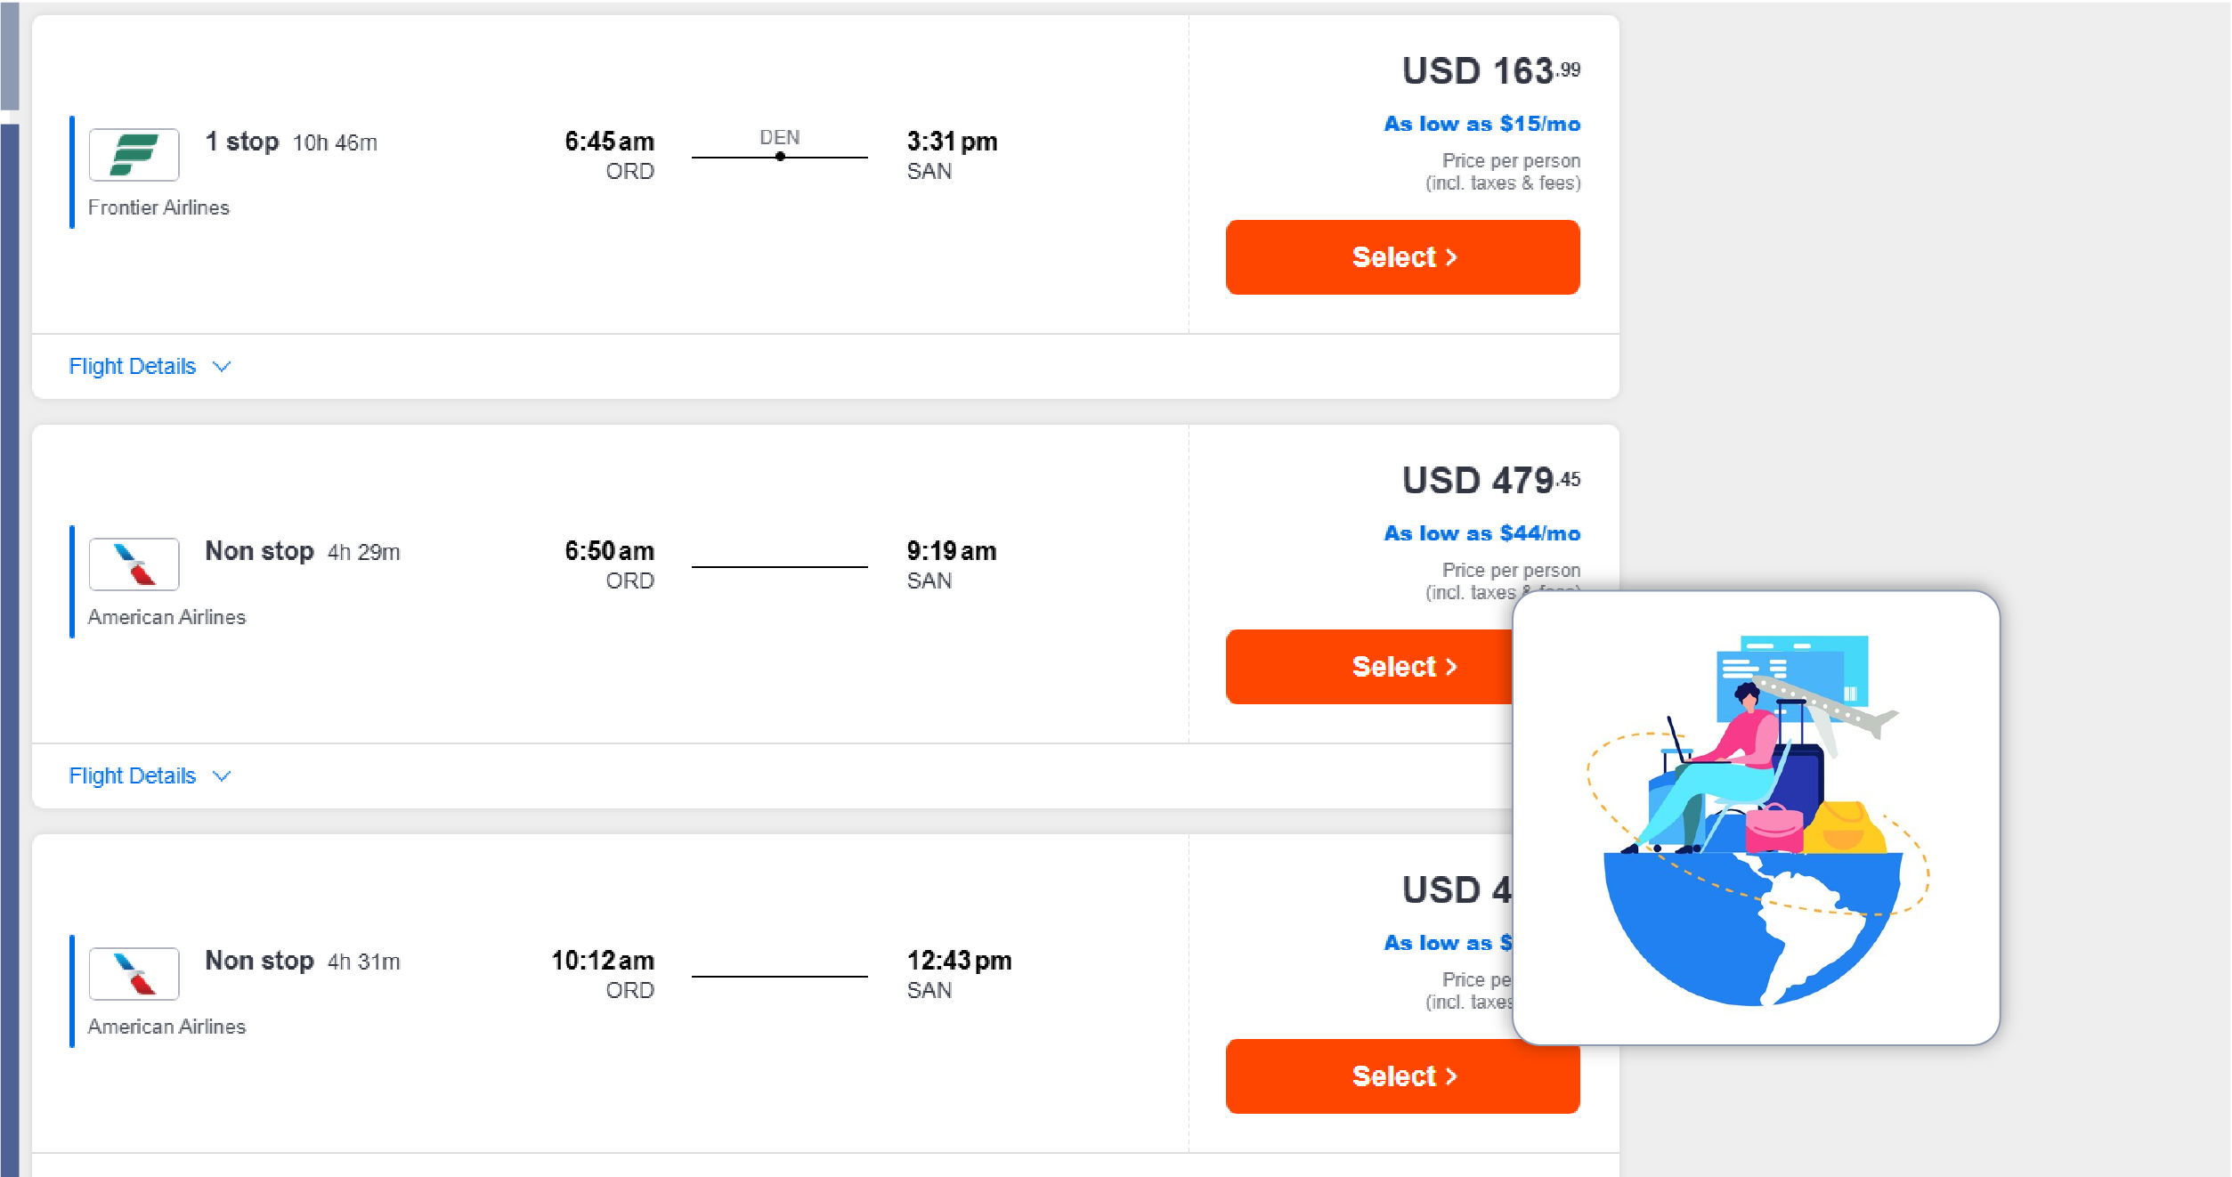Click the Frontier Airlines logo icon
Screen dimensions: 2232x1177
pyautogui.click(x=134, y=154)
